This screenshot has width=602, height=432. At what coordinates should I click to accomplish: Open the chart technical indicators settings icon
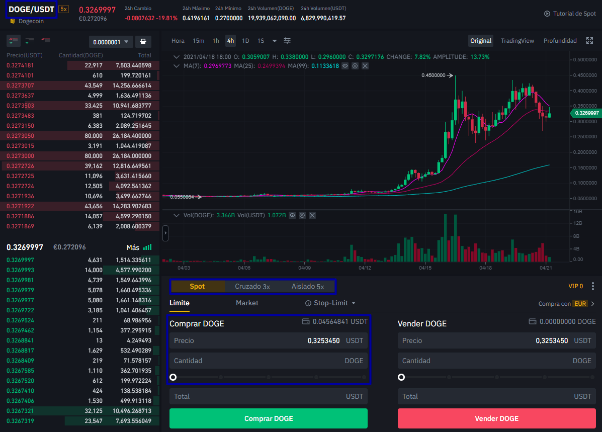[x=287, y=41]
